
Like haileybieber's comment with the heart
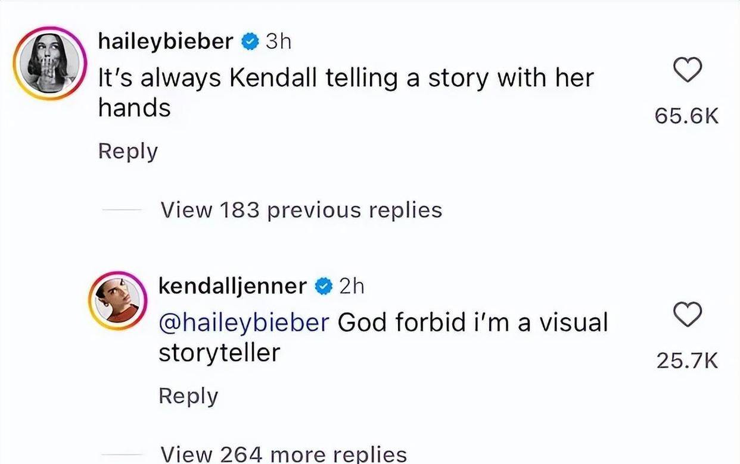(x=688, y=71)
